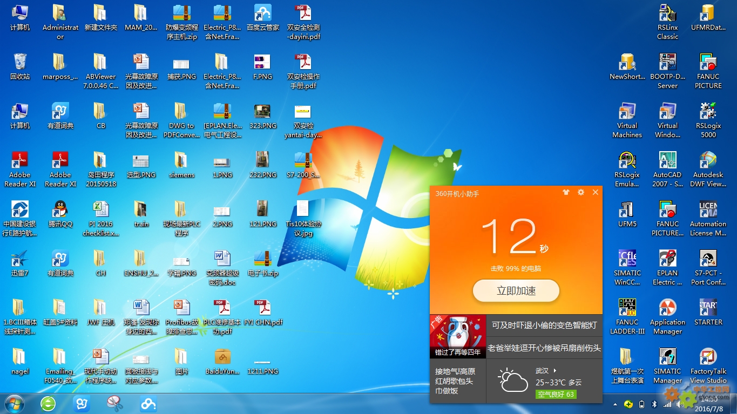This screenshot has height=414, width=737.
Task: Select the Automation License Manager shortcut
Action: [708, 219]
